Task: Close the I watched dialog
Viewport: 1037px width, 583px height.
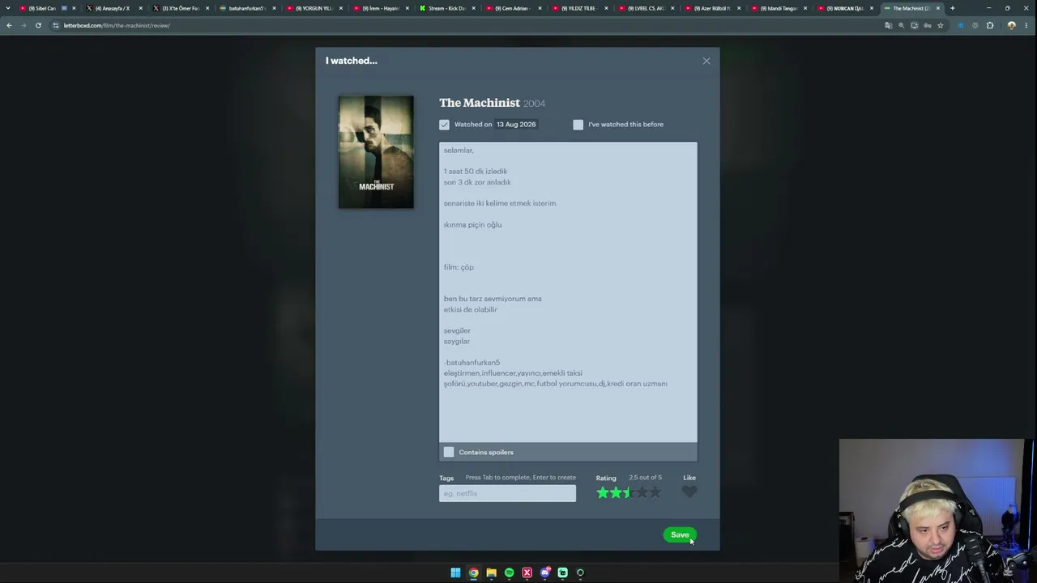Action: [706, 61]
